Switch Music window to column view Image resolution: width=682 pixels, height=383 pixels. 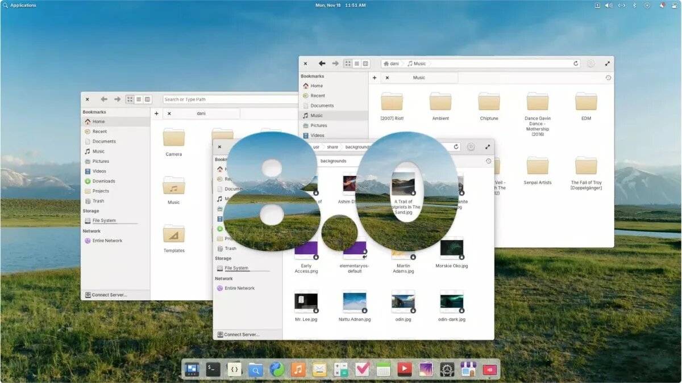365,64
